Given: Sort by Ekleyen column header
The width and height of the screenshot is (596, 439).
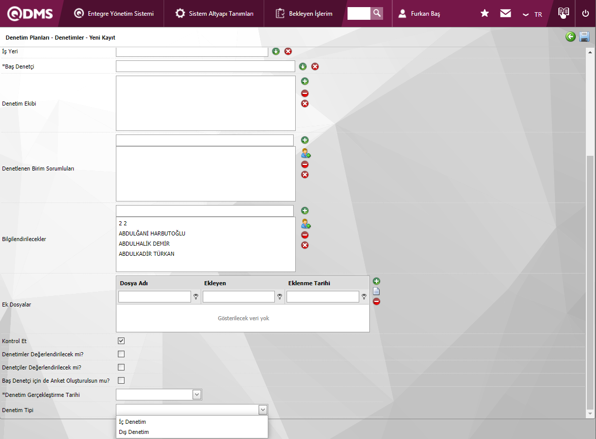Looking at the screenshot, I should tap(215, 283).
